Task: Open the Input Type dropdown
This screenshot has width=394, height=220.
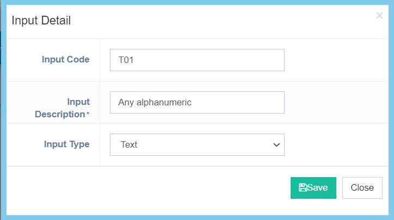Action: pyautogui.click(x=197, y=144)
